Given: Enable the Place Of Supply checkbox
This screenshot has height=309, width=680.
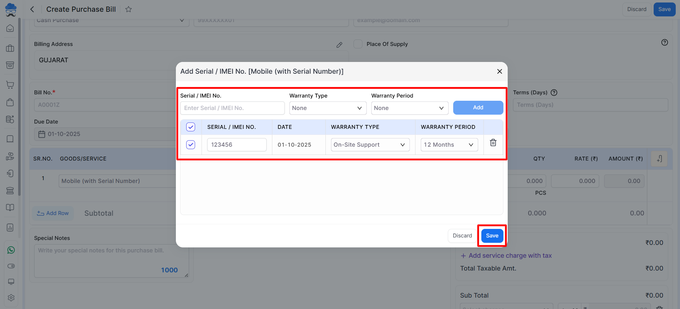Looking at the screenshot, I should [358, 44].
